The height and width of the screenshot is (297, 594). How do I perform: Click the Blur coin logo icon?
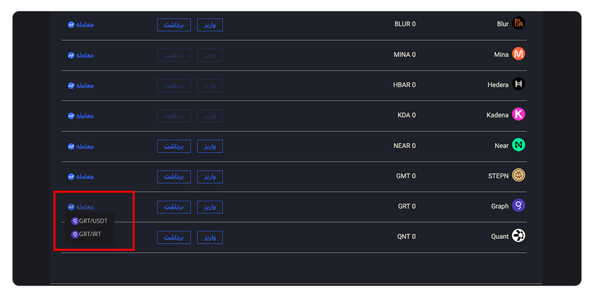point(519,24)
